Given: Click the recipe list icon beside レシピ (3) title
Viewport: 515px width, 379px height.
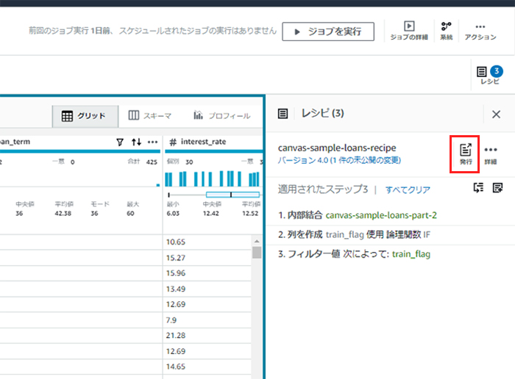Looking at the screenshot, I should pos(283,114).
